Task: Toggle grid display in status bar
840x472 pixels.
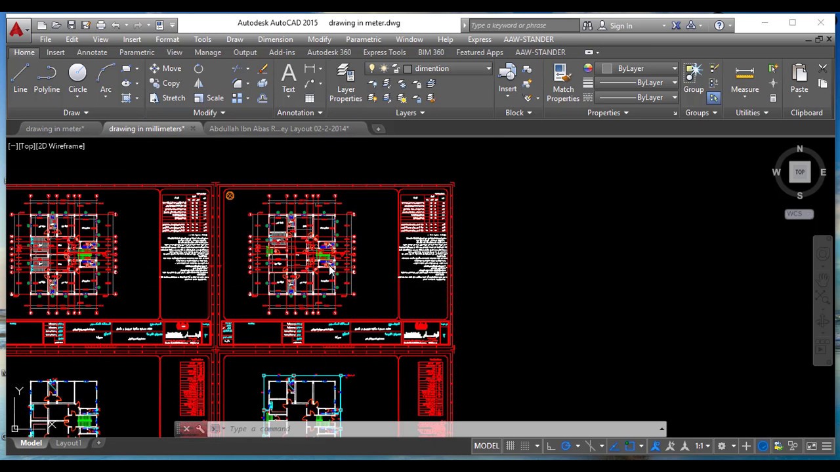Action: tap(510, 446)
